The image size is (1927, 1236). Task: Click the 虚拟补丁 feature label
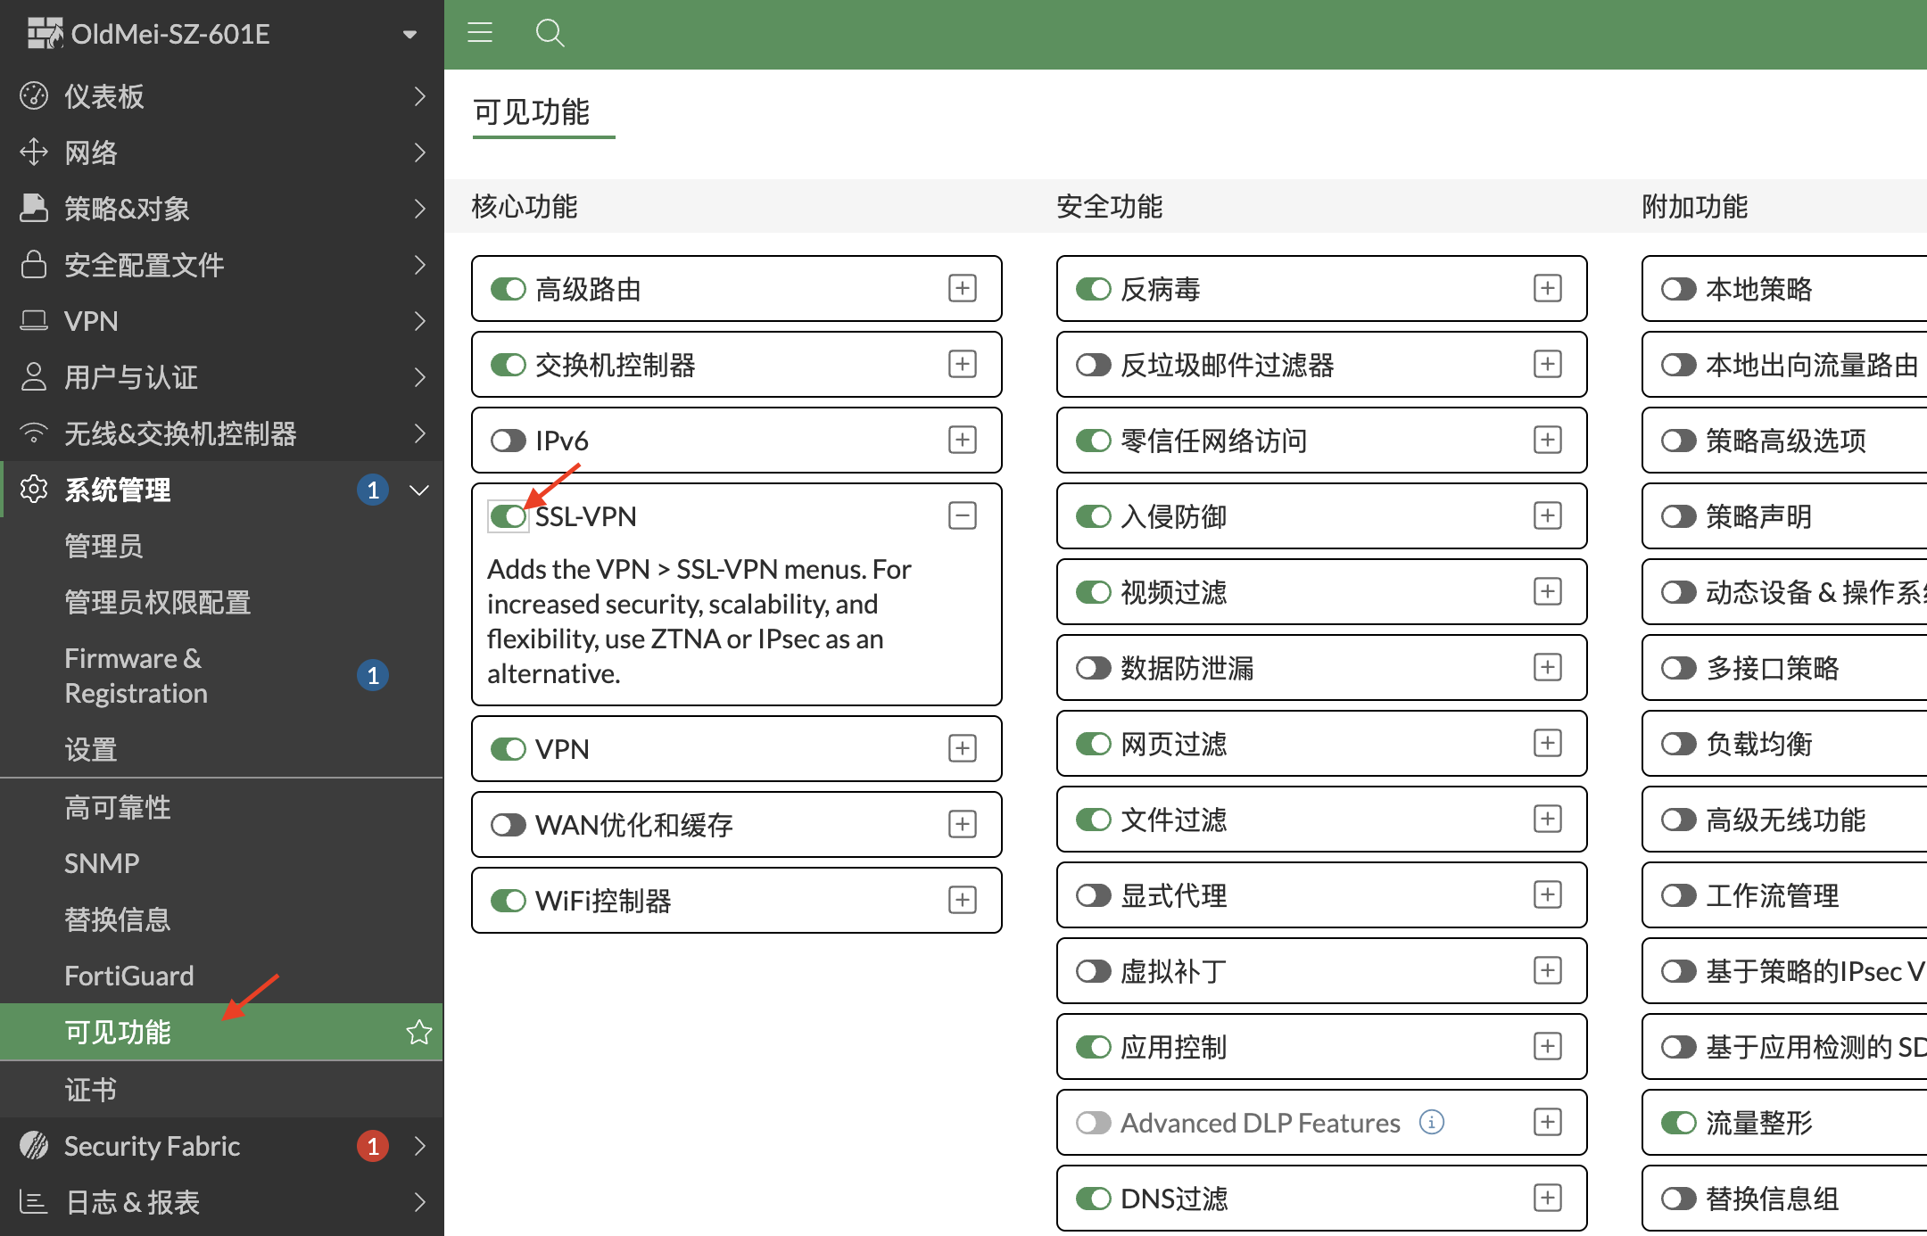point(1174,971)
